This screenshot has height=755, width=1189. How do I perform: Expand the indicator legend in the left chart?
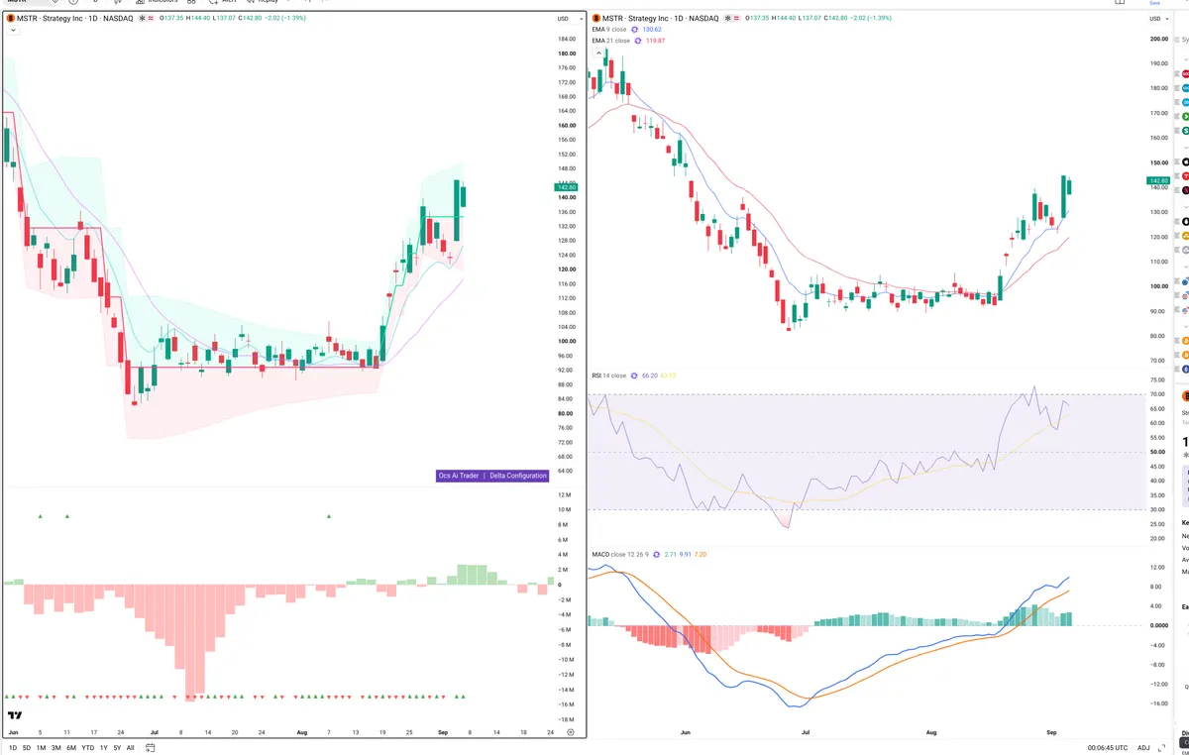coord(11,30)
